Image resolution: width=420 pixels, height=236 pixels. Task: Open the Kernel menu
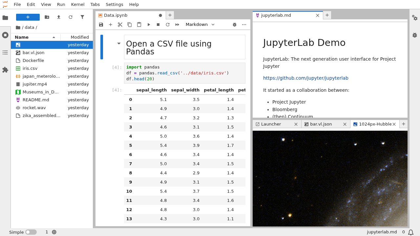(77, 4)
